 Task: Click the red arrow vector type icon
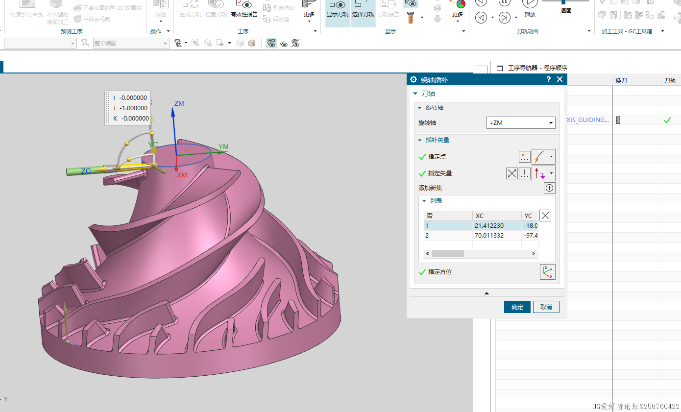[x=539, y=173]
